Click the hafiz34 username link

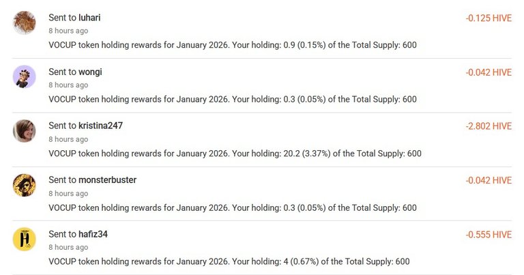point(93,234)
